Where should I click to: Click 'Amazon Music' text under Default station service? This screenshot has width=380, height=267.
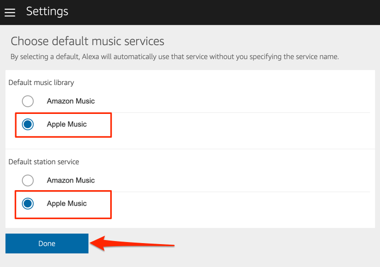(71, 181)
